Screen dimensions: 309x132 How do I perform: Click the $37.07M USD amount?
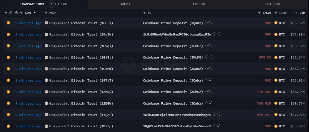point(297,115)
